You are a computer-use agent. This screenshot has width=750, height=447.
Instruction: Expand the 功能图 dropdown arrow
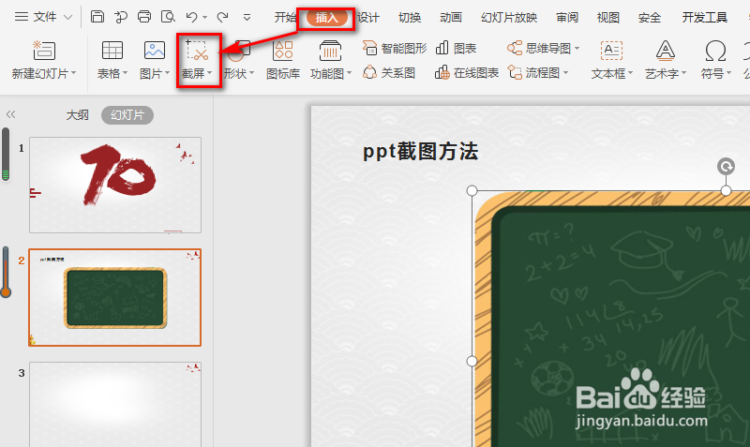349,74
